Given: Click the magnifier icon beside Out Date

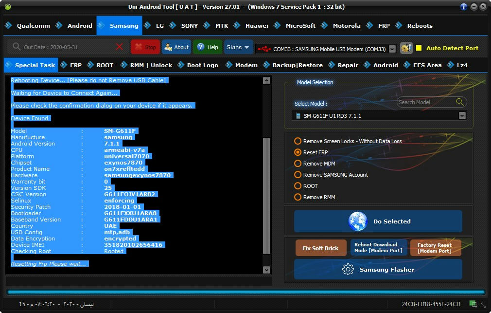Looking at the screenshot, I should 16,47.
